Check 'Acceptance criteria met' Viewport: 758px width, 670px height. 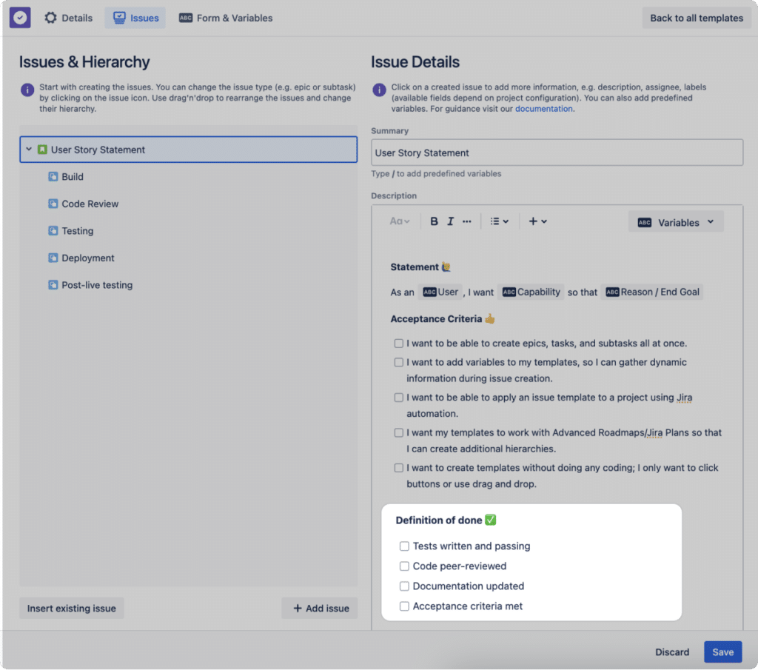(x=404, y=606)
